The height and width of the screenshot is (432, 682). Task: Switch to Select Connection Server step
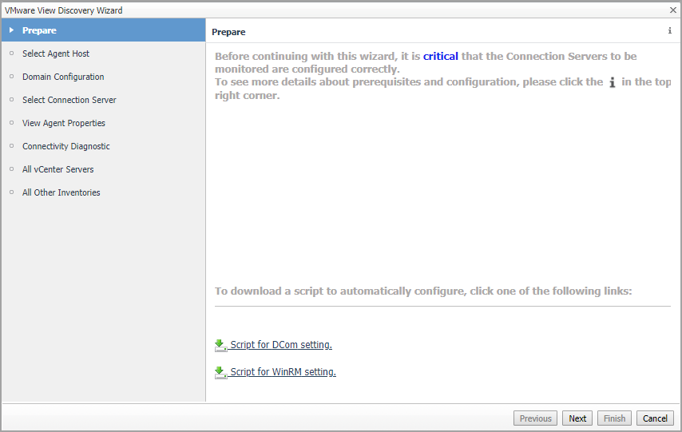69,100
